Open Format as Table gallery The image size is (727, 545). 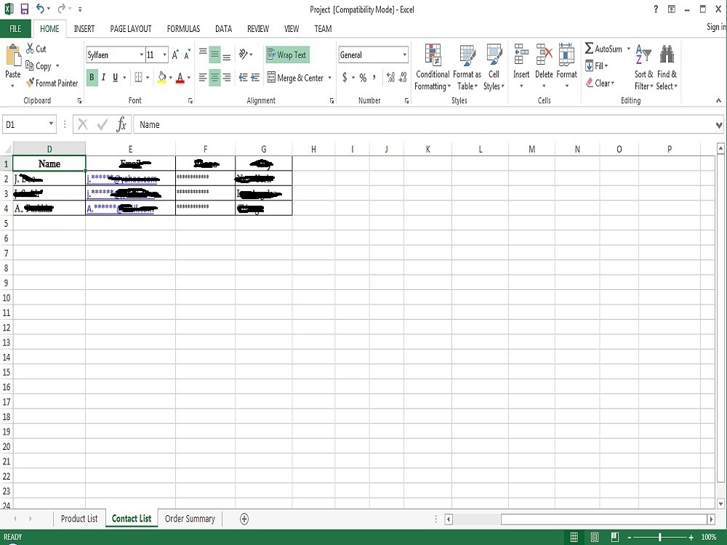[x=467, y=67]
